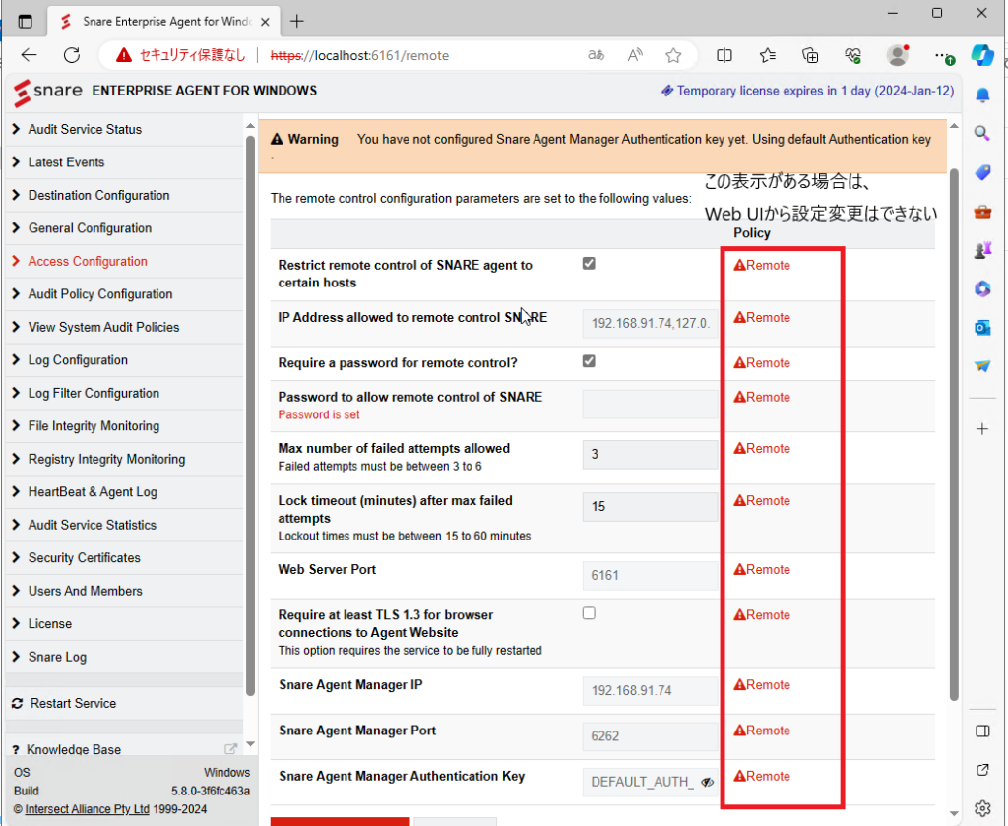Open the profile avatar icon
This screenshot has width=1008, height=826.
click(x=898, y=55)
